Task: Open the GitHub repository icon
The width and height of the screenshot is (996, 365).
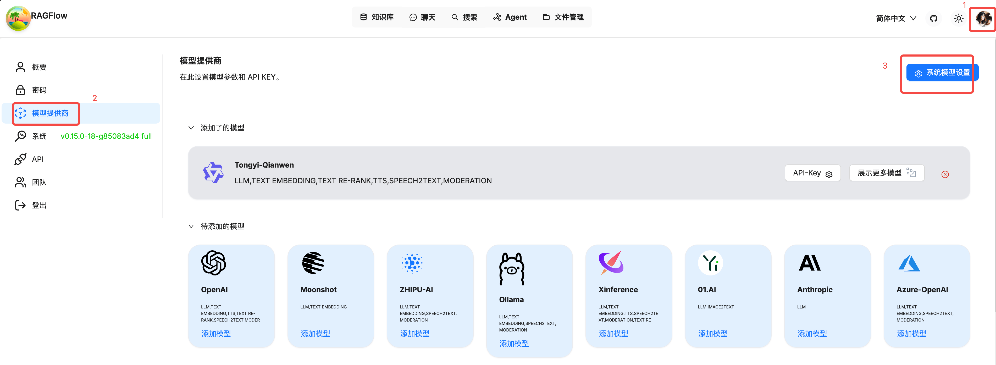Action: click(933, 18)
